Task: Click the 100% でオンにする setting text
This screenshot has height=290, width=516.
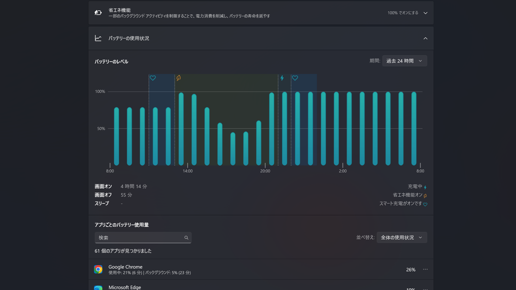Action: point(403,13)
